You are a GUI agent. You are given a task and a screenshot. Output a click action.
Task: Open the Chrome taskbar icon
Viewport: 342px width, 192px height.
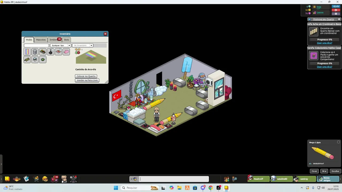(211, 188)
